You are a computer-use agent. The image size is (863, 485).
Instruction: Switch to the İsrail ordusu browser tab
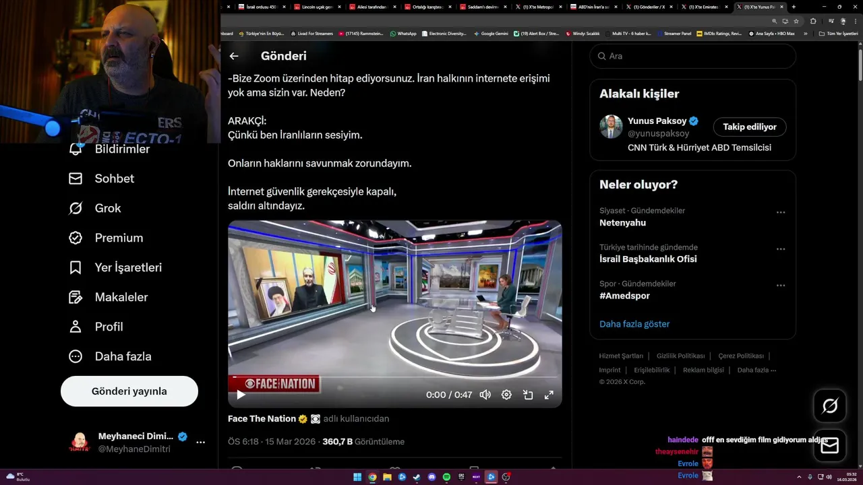coord(261,7)
